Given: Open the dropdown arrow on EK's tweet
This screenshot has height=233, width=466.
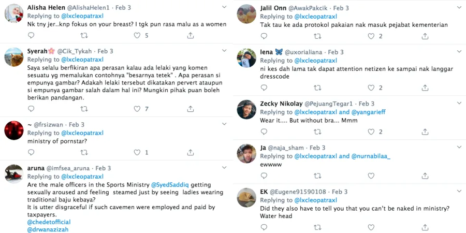Looking at the screenshot, I should click(457, 192).
